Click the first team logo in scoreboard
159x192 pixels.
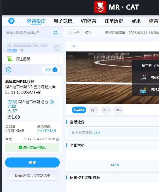[144, 77]
